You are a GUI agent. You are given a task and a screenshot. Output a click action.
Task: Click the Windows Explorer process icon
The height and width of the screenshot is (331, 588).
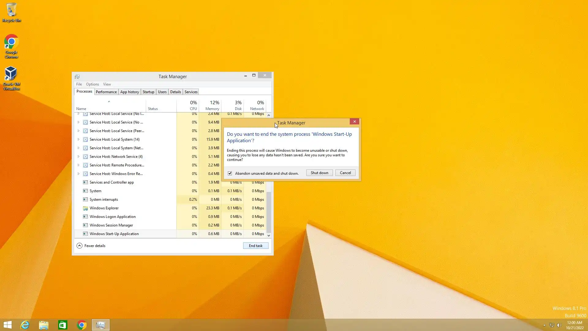pyautogui.click(x=85, y=208)
